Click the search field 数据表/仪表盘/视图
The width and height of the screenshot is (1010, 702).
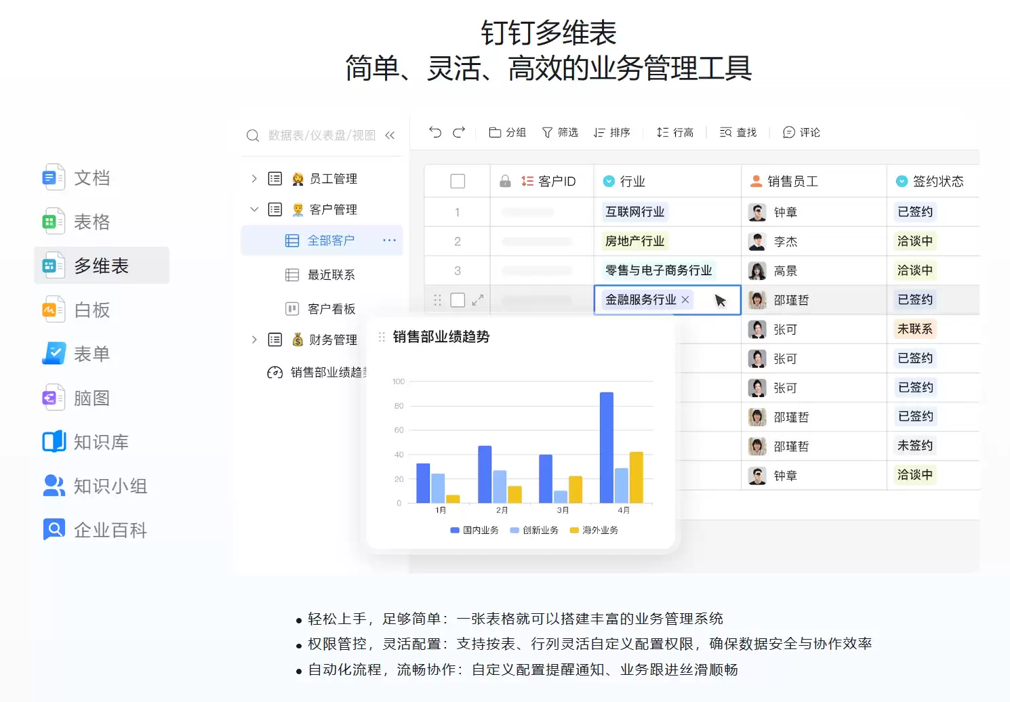(x=321, y=136)
